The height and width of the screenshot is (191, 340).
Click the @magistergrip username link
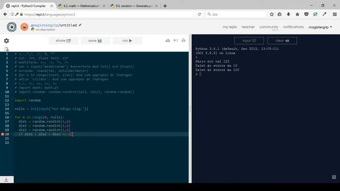44,25
